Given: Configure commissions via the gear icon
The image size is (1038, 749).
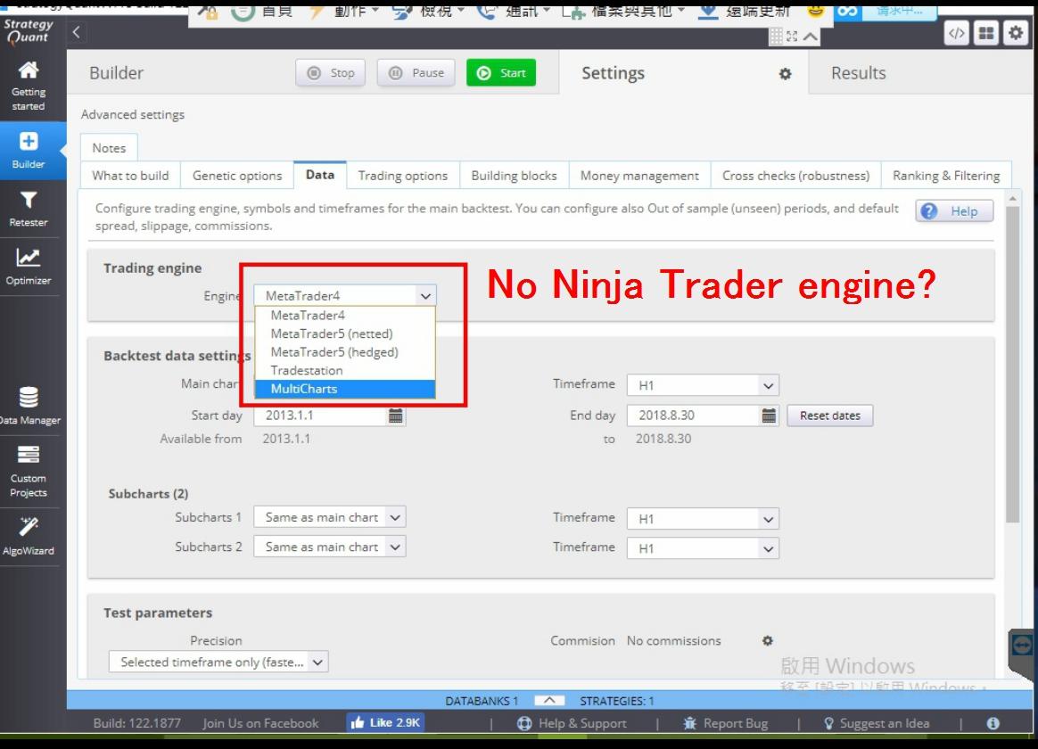Looking at the screenshot, I should pos(767,640).
